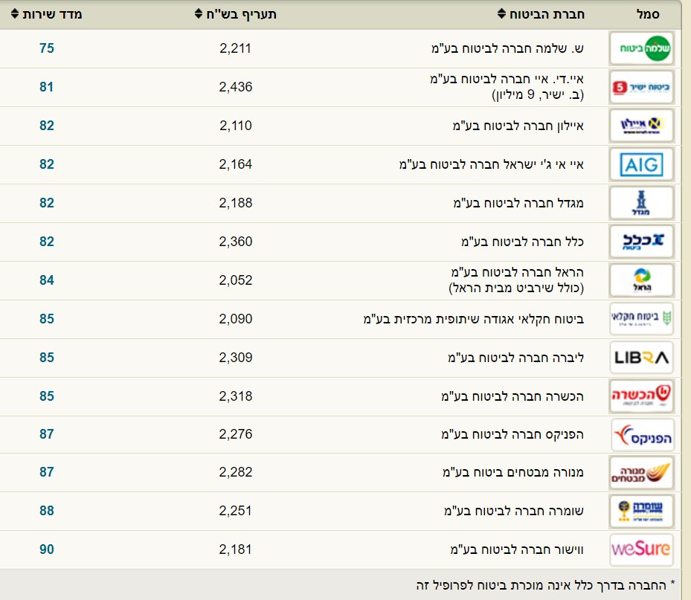Screen dimensions: 691x600
Task: Click the AIG logo
Action: coord(642,165)
